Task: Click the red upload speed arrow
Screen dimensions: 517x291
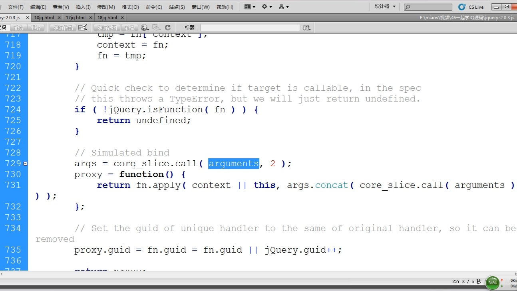Action: (x=502, y=280)
